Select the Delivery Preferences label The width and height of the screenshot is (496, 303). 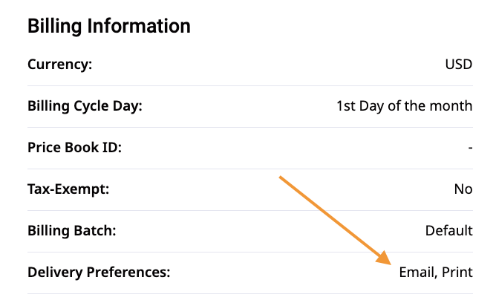tap(99, 273)
